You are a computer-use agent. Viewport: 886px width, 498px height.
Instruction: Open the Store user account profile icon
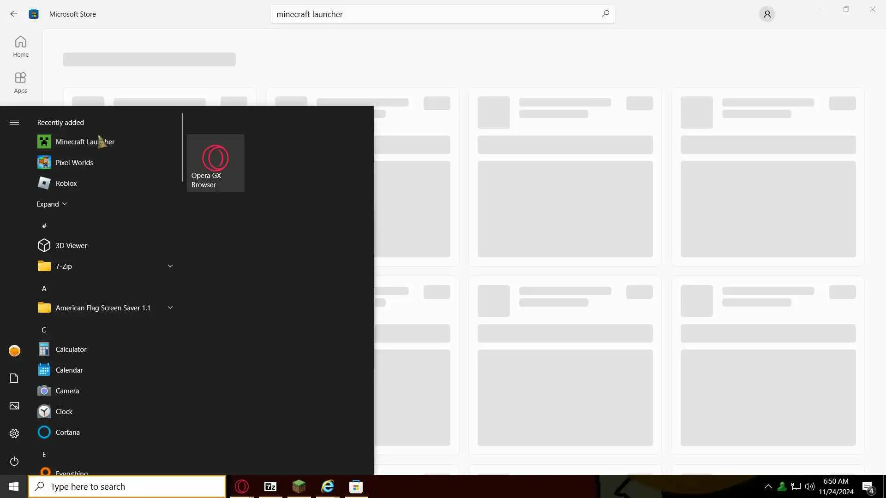(767, 14)
